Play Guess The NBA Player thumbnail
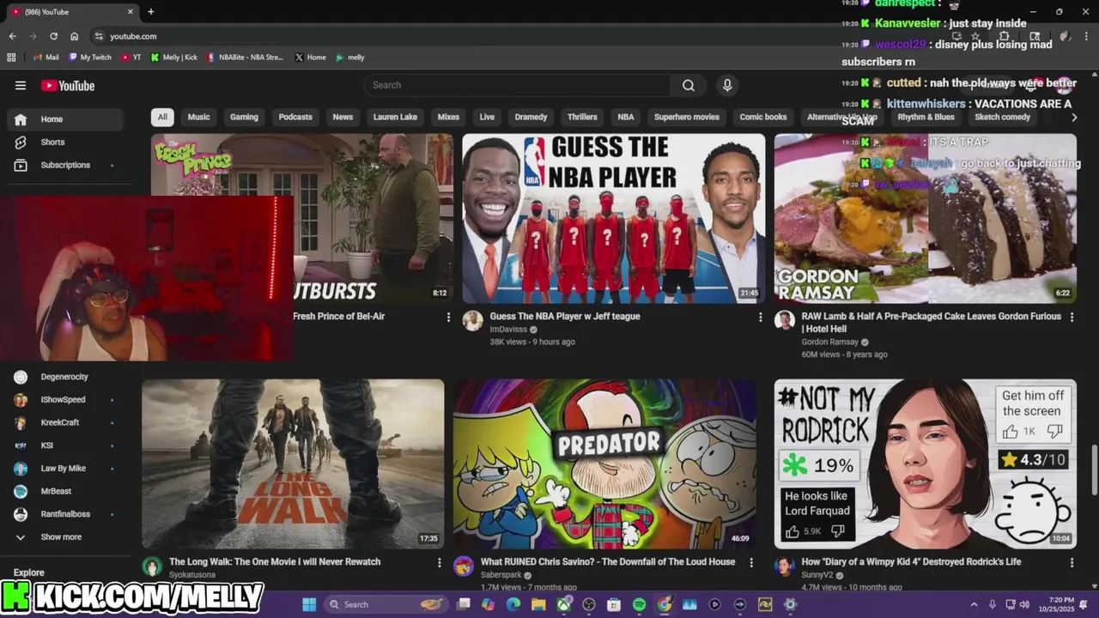Viewport: 1099px width, 618px height. 613,218
